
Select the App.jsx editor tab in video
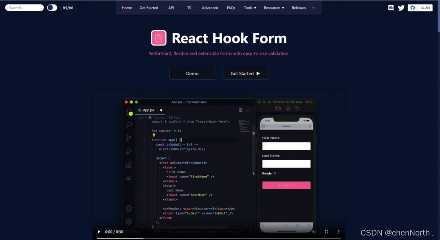[x=150, y=110]
